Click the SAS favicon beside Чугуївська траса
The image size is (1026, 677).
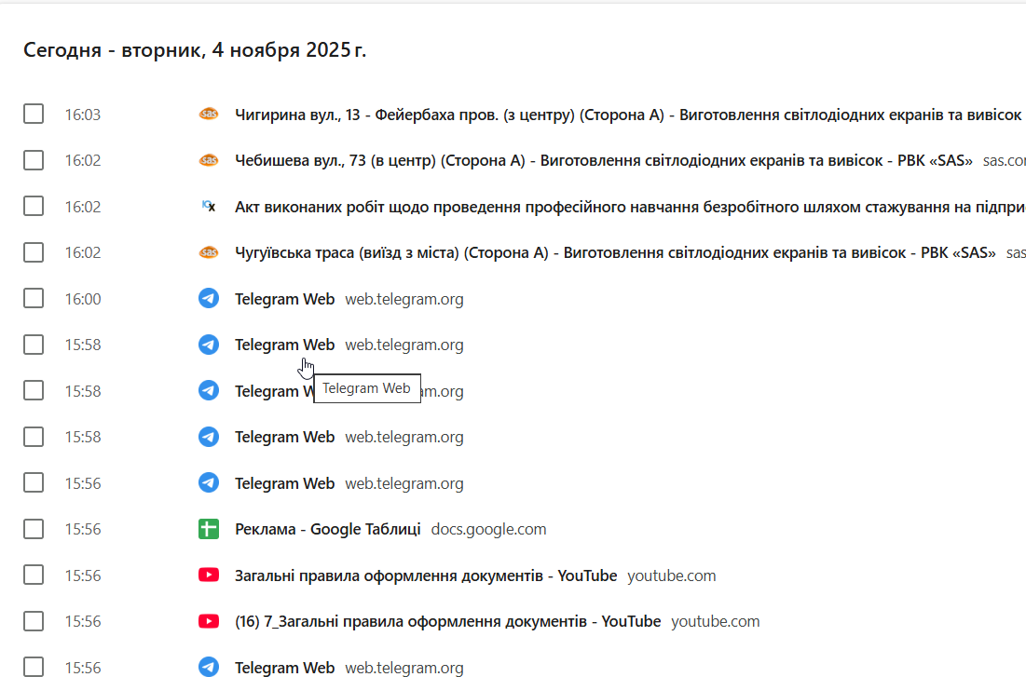(209, 252)
